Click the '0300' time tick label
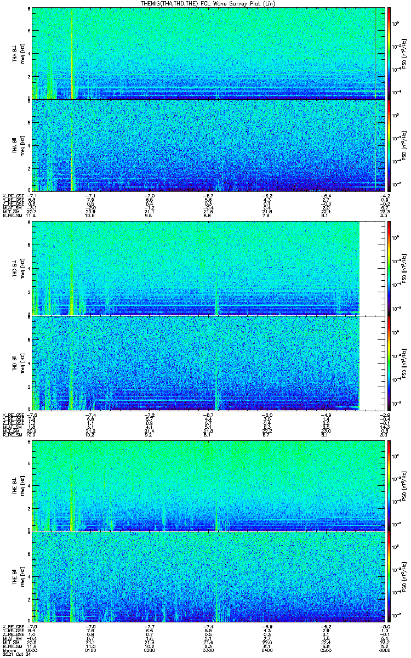Screen dimensions: 411x658 tap(208, 650)
